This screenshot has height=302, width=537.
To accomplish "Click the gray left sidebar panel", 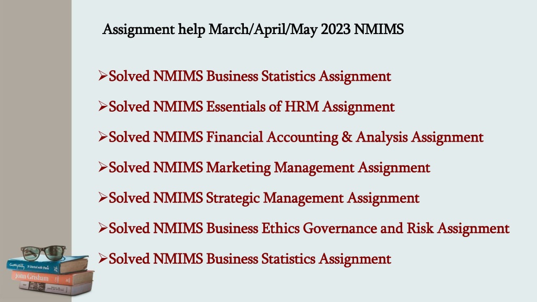I will 36,120.
